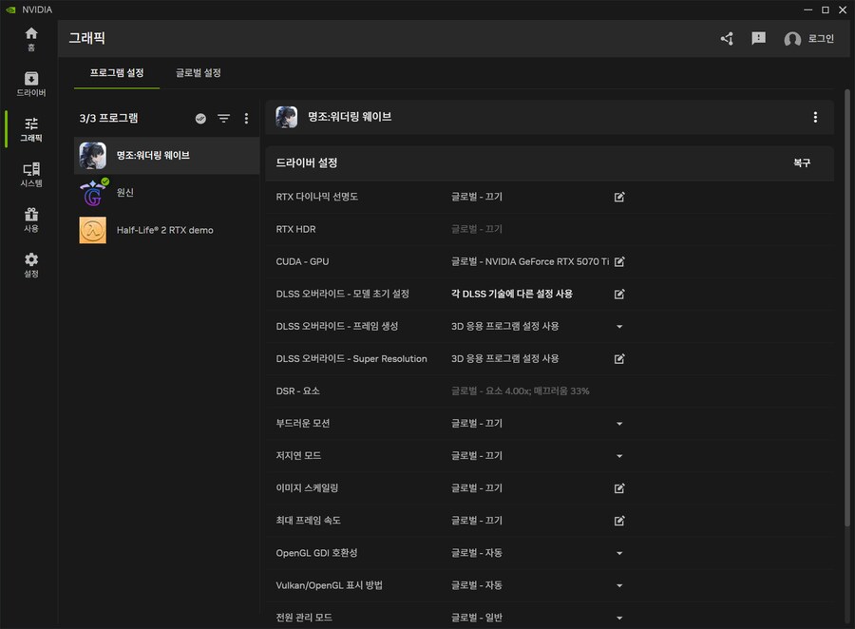
Task: Select 원신 in program list
Action: click(x=167, y=193)
